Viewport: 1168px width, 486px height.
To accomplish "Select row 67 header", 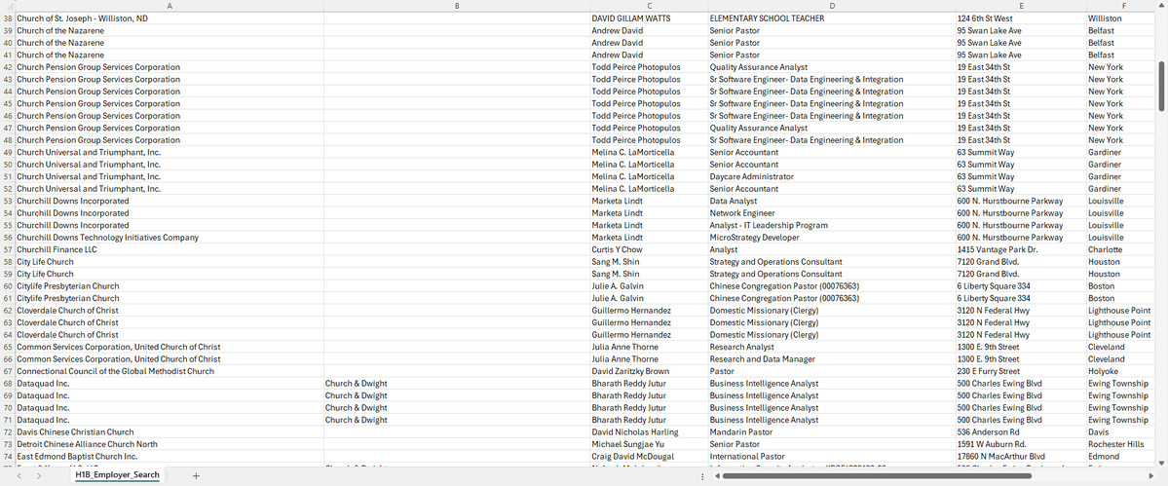I will [x=8, y=371].
